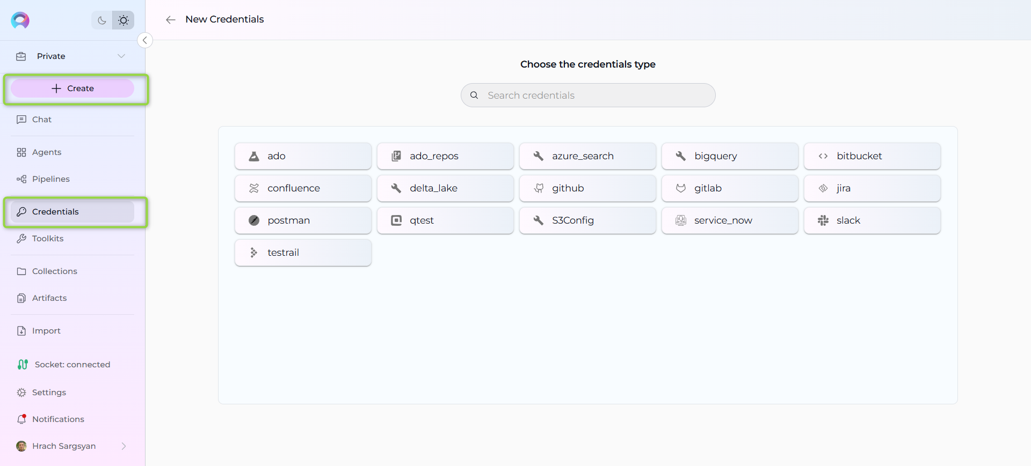1031x466 pixels.
Task: Click the Settings gear icon
Action: pyautogui.click(x=21, y=393)
